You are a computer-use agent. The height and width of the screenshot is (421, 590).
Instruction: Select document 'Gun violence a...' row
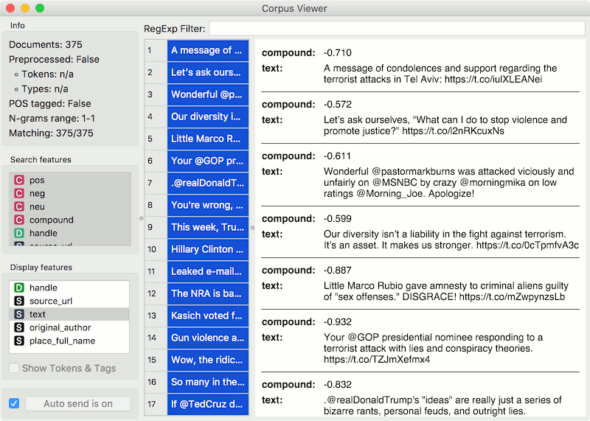point(206,338)
